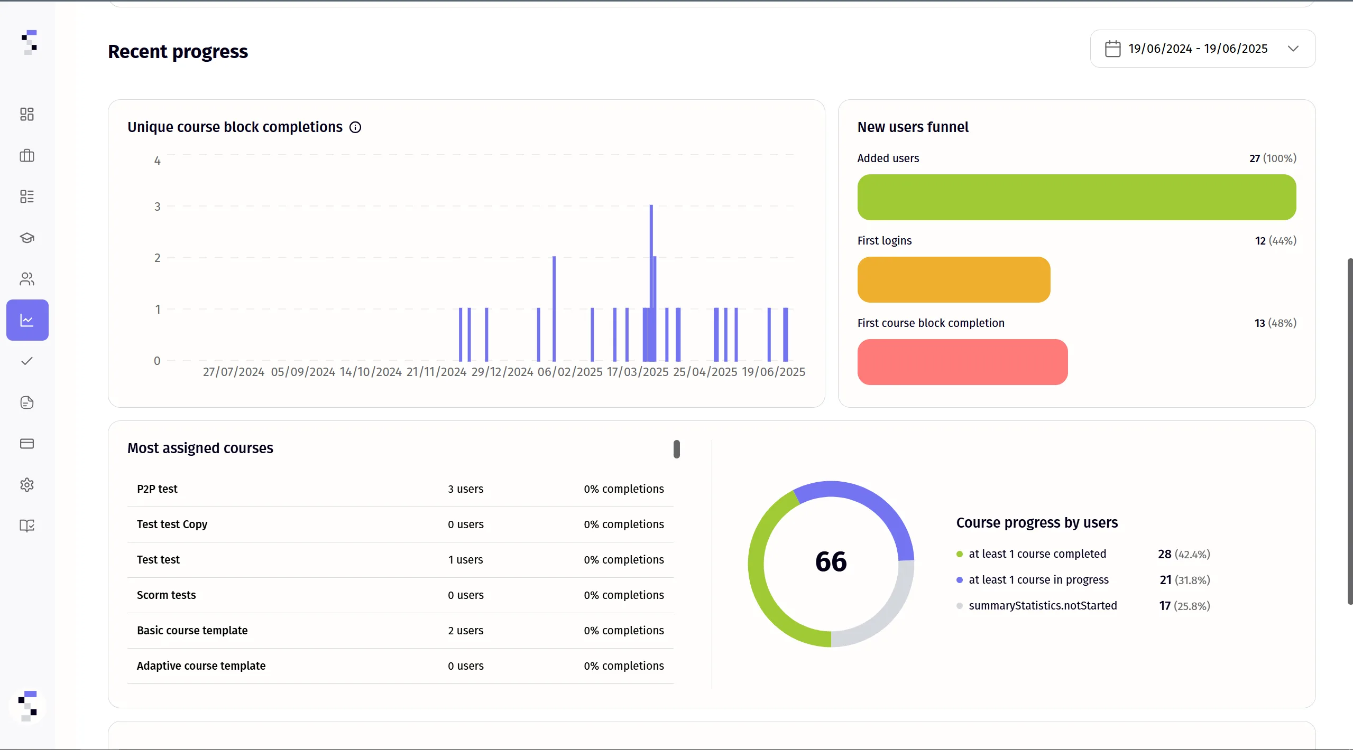The width and height of the screenshot is (1353, 750).
Task: Open the dashboard grid icon in sidebar
Action: click(x=27, y=114)
